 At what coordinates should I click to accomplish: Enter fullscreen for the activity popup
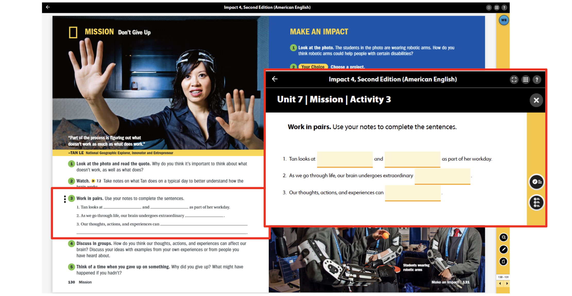point(514,80)
